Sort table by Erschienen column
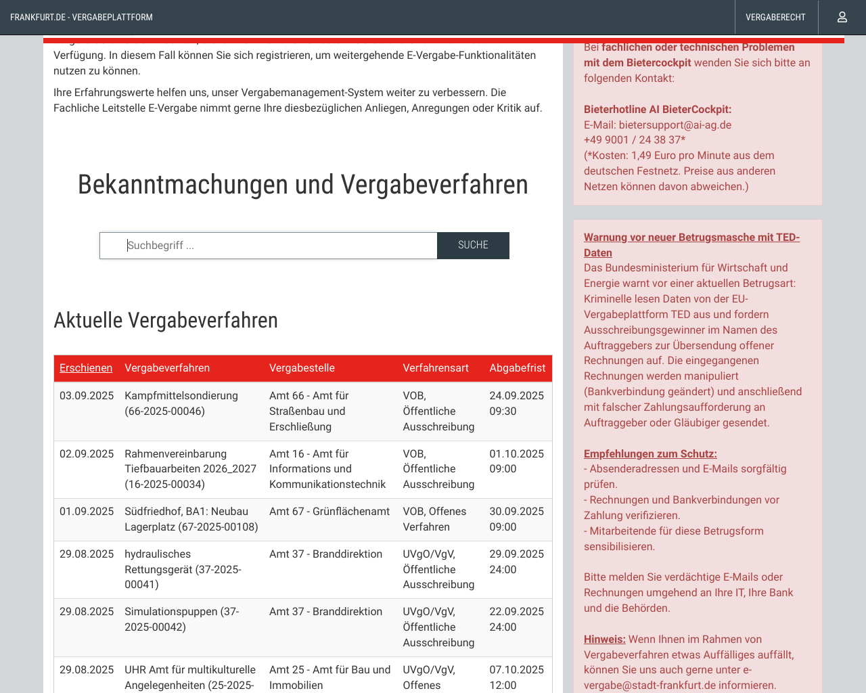The width and height of the screenshot is (866, 693). pyautogui.click(x=86, y=368)
